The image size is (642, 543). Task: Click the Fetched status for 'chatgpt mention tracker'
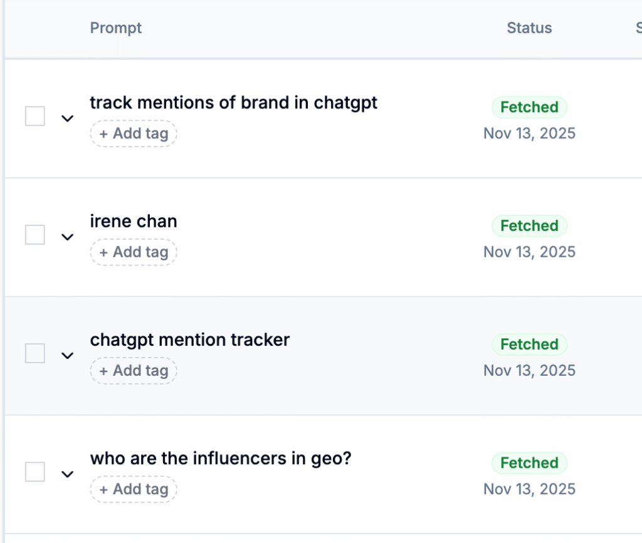point(529,344)
